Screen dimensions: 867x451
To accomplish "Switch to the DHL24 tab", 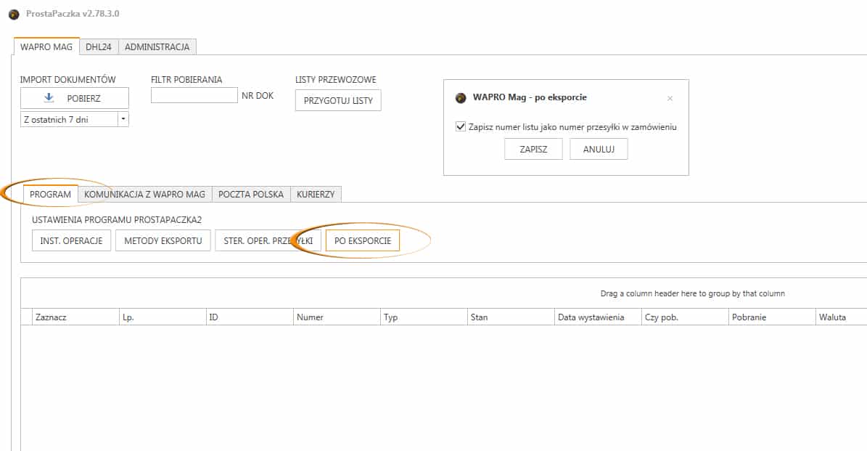I will pyautogui.click(x=99, y=47).
